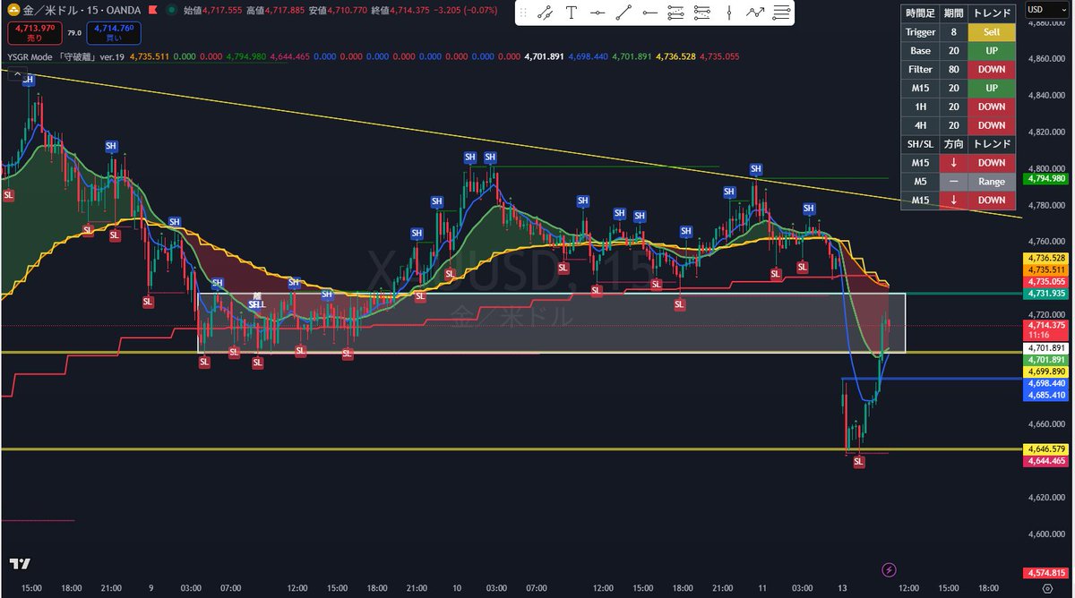Image resolution: width=1075 pixels, height=598 pixels.
Task: Select the stacked horizontal lines tool
Action: 782,13
